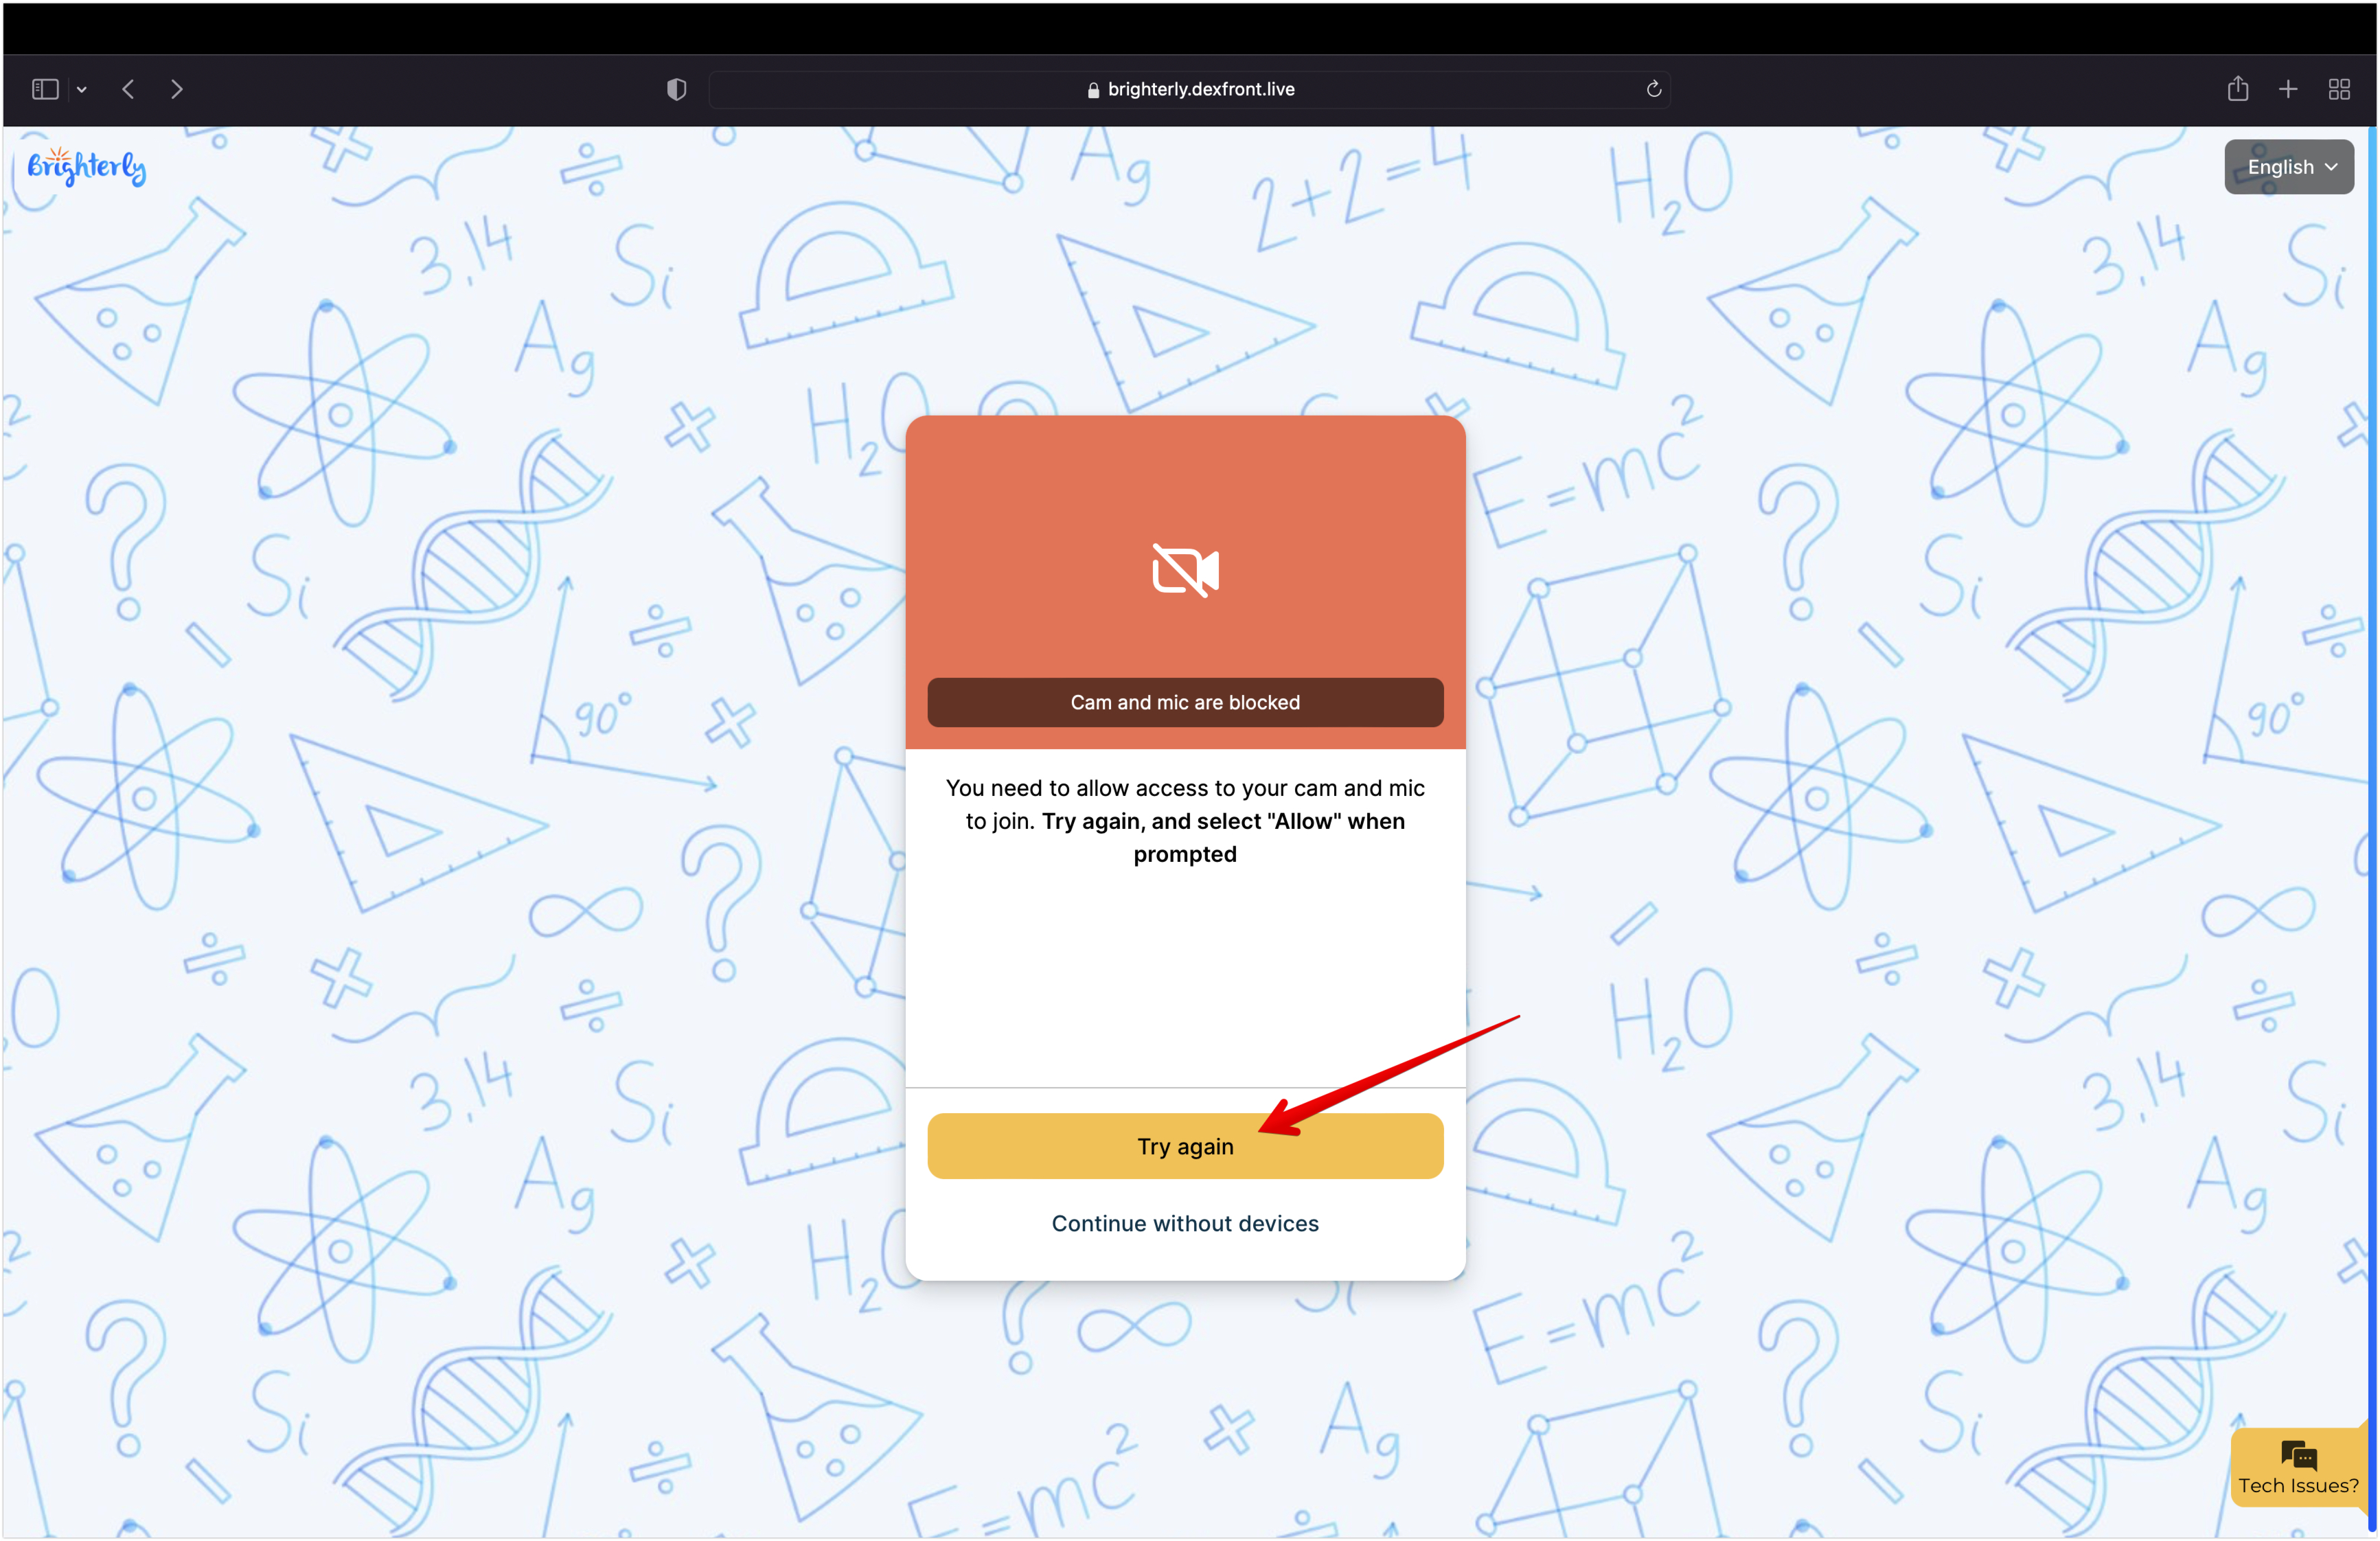Screen dimensions: 2380x1541
Task: Open a new tab with the plus icon
Action: click(x=2287, y=89)
